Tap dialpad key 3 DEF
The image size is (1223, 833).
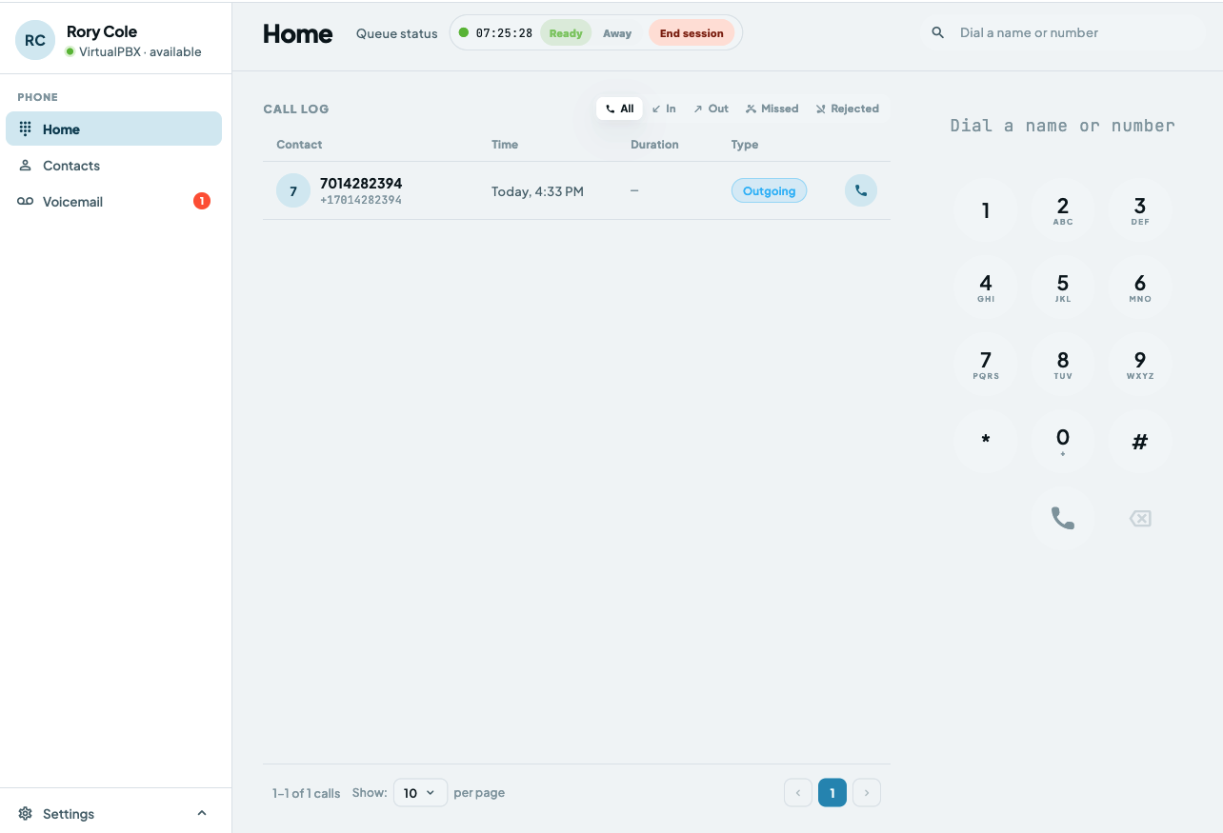1140,210
